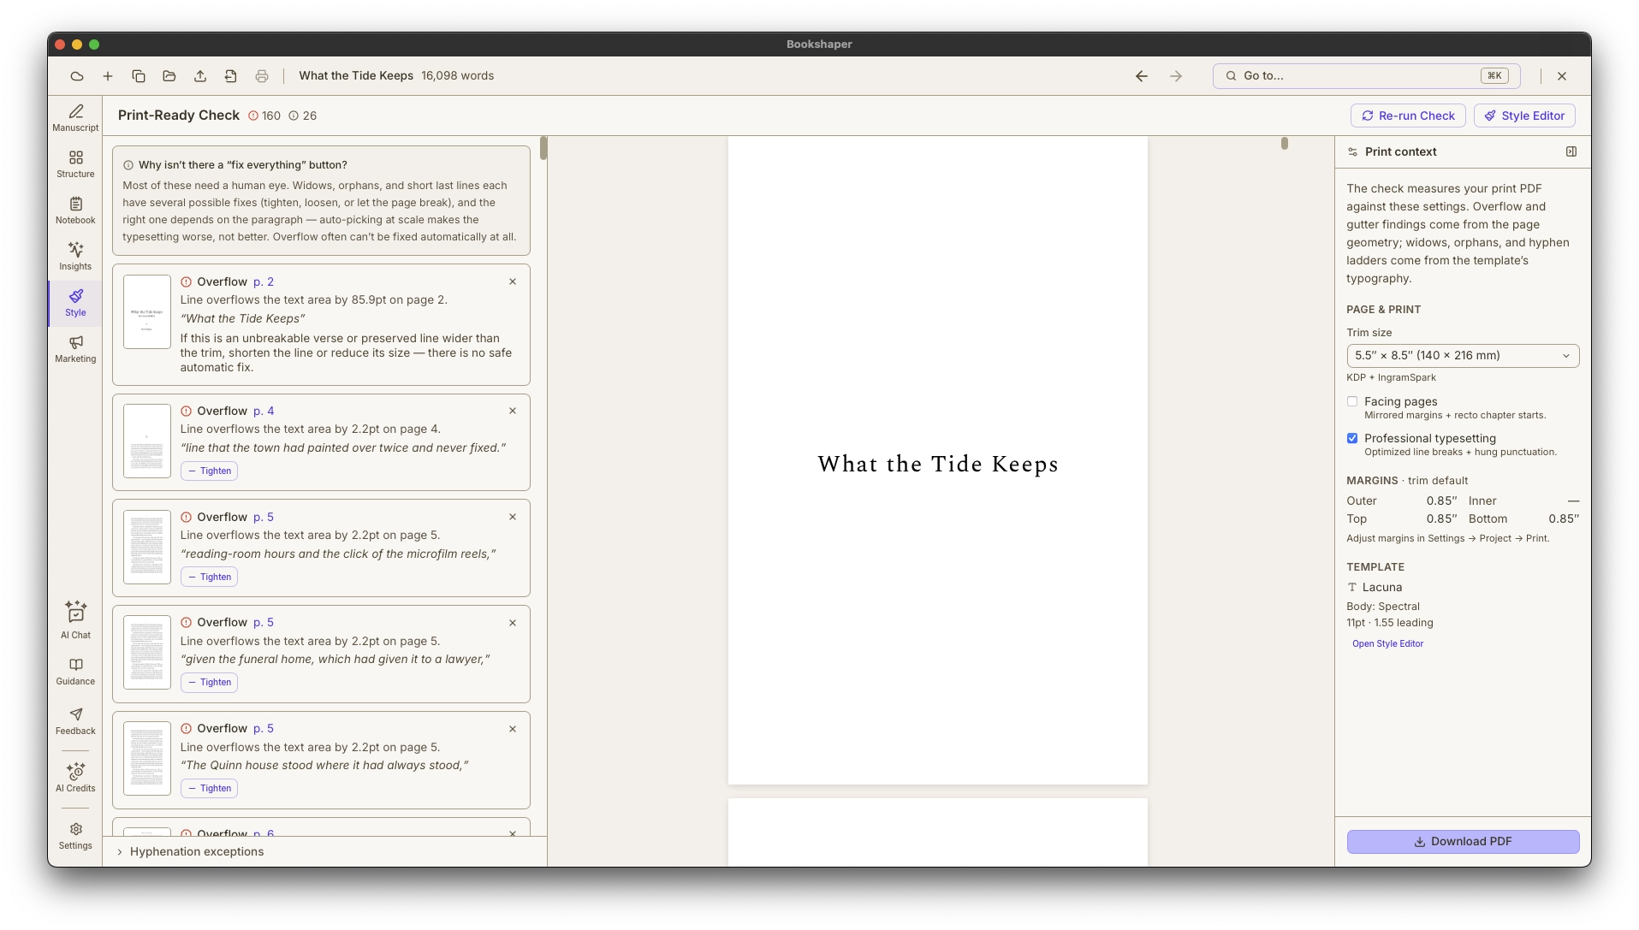
Task: Click Tighten for 'line that the town' overflow
Action: (x=209, y=471)
